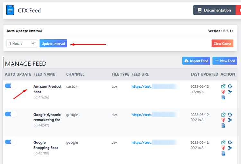Click the Update Interval button

[x=53, y=43]
